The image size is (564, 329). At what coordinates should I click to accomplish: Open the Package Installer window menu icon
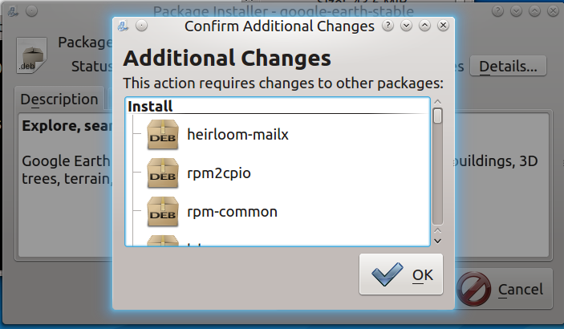point(12,12)
